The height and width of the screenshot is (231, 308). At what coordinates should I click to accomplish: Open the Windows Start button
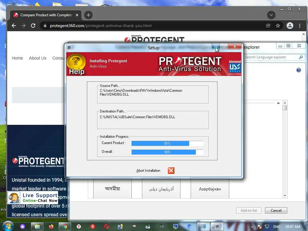tap(8, 226)
